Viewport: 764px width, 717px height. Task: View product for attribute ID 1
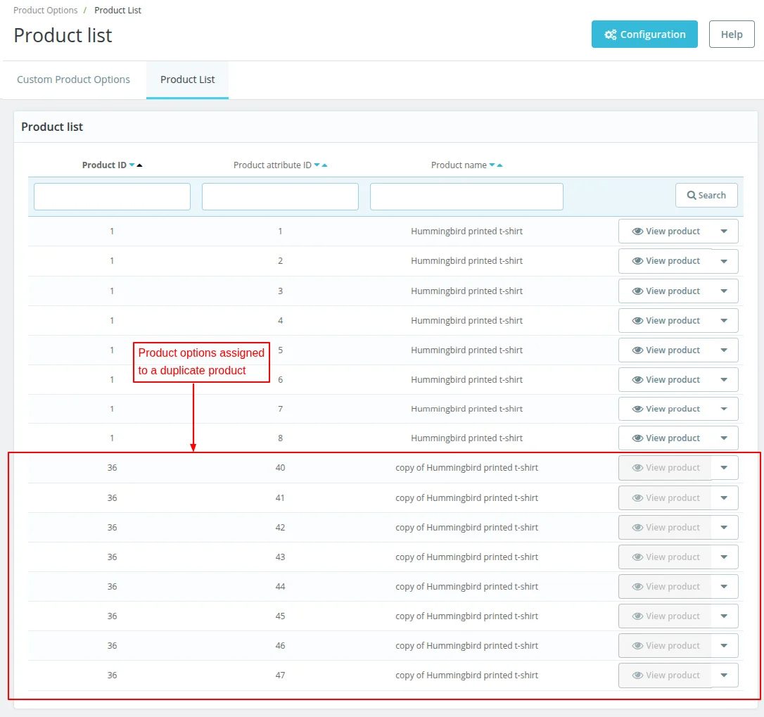click(665, 231)
